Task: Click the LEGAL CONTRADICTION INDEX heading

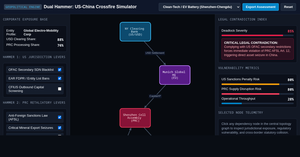Action: [242, 19]
